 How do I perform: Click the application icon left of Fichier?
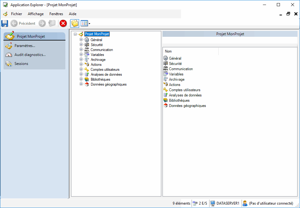[x=5, y=14]
